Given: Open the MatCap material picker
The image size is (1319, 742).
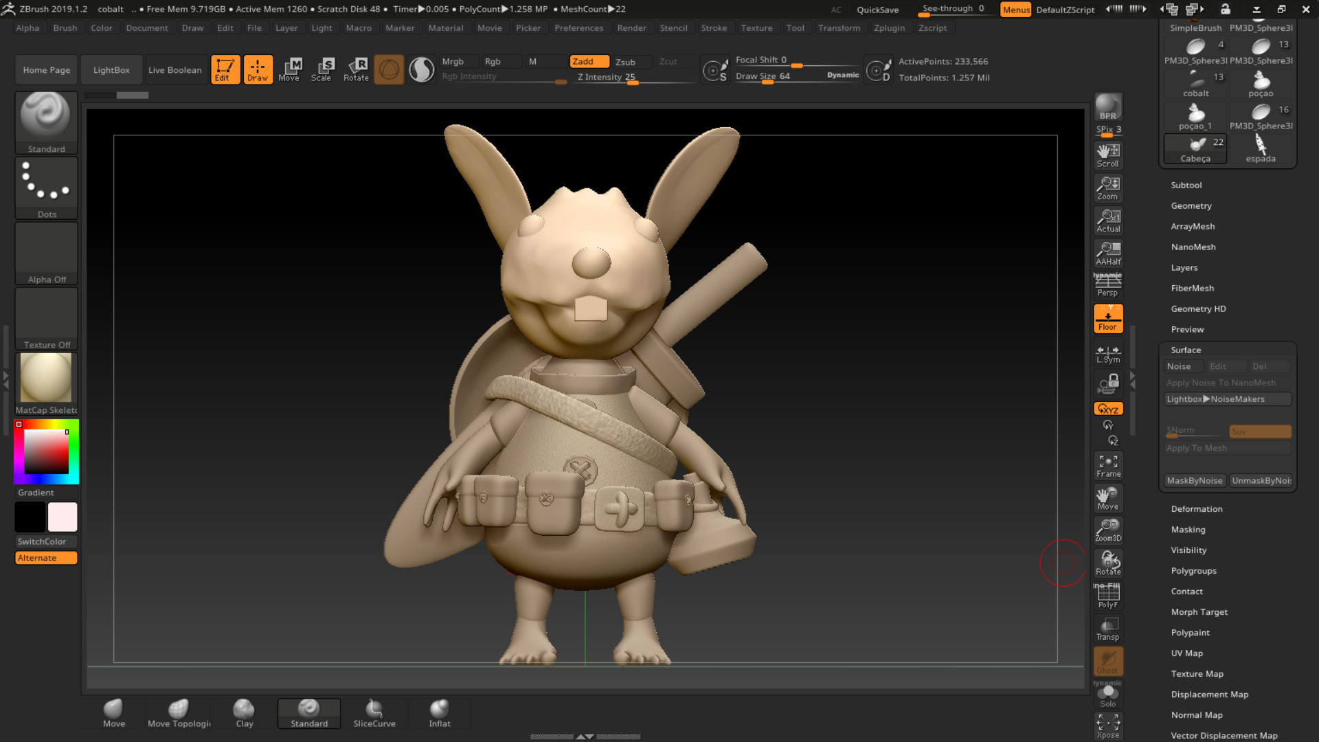Looking at the screenshot, I should point(46,383).
